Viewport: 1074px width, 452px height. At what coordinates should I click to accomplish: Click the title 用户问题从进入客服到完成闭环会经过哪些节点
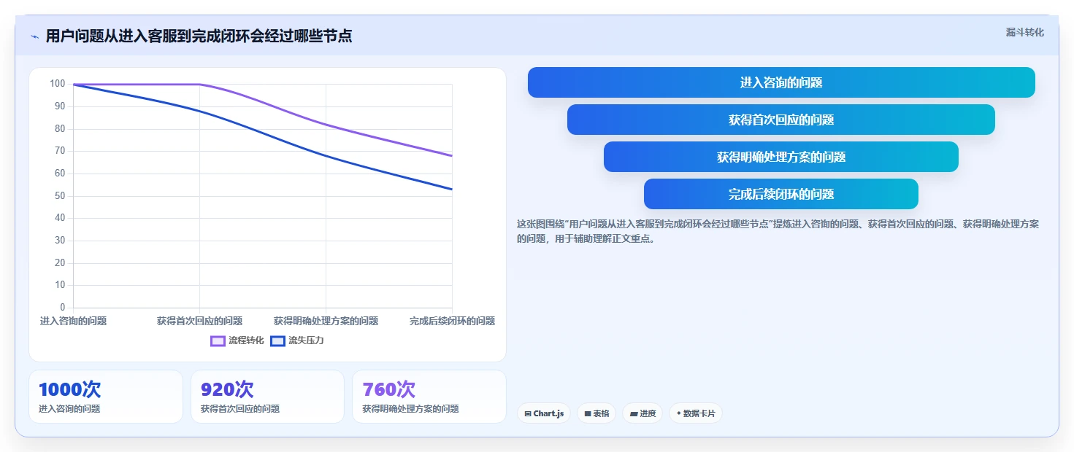(x=199, y=36)
